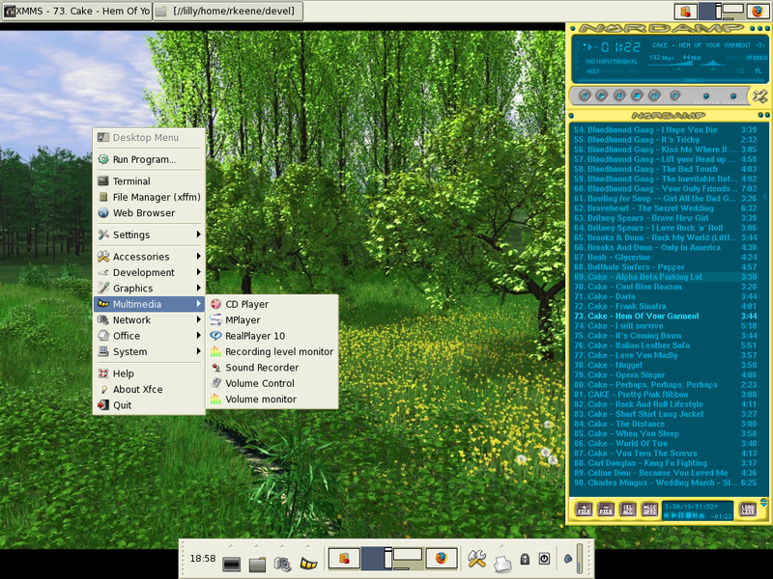Select playlist entry 84. Cake - The Distance
The height and width of the screenshot is (579, 773).
click(x=665, y=424)
